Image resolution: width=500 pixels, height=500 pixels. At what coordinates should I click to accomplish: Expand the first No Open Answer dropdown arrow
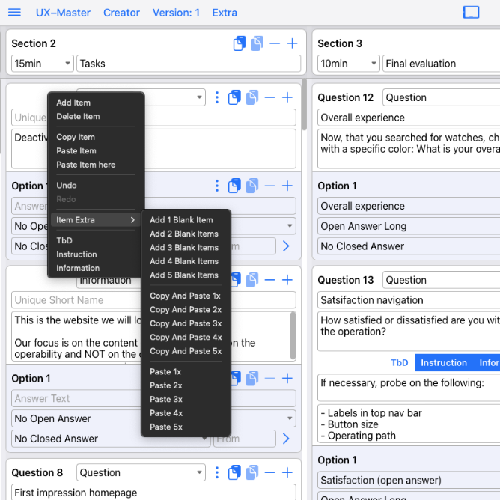point(290,226)
